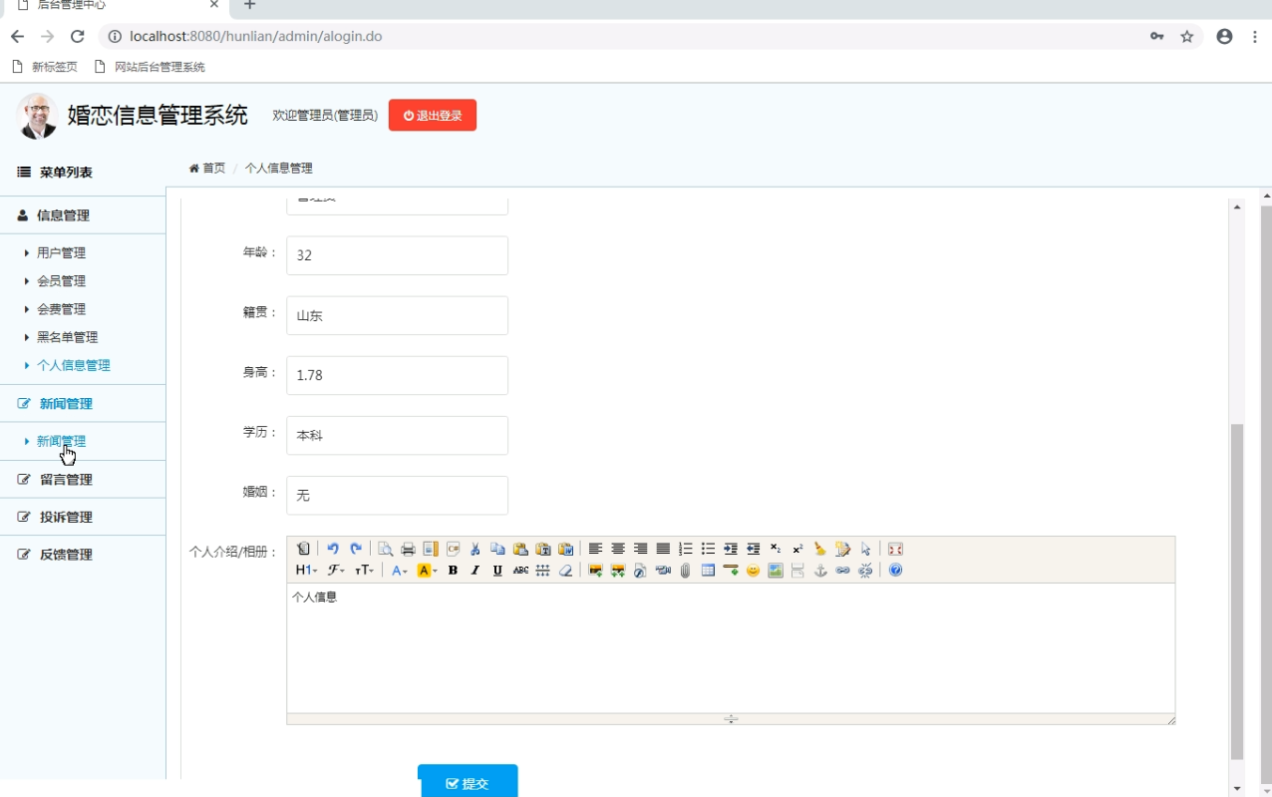Viewport: 1272px width, 797px height.
Task: Toggle bold formatting
Action: pyautogui.click(x=453, y=571)
